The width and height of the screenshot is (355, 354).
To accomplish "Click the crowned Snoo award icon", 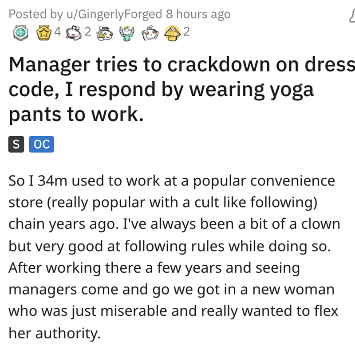I will (106, 32).
